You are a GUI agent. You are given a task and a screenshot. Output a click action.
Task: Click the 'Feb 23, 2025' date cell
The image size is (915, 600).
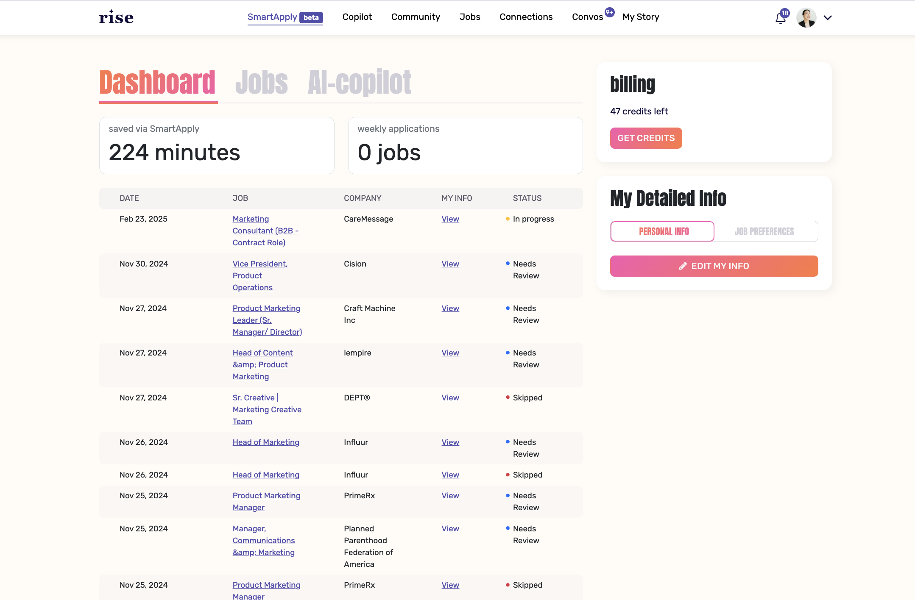point(143,219)
